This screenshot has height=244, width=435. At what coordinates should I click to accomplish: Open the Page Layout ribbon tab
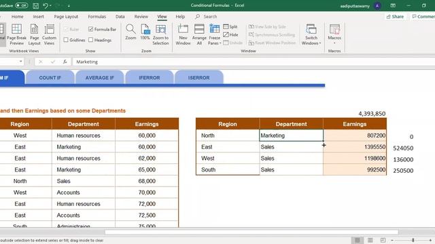tap(66, 16)
